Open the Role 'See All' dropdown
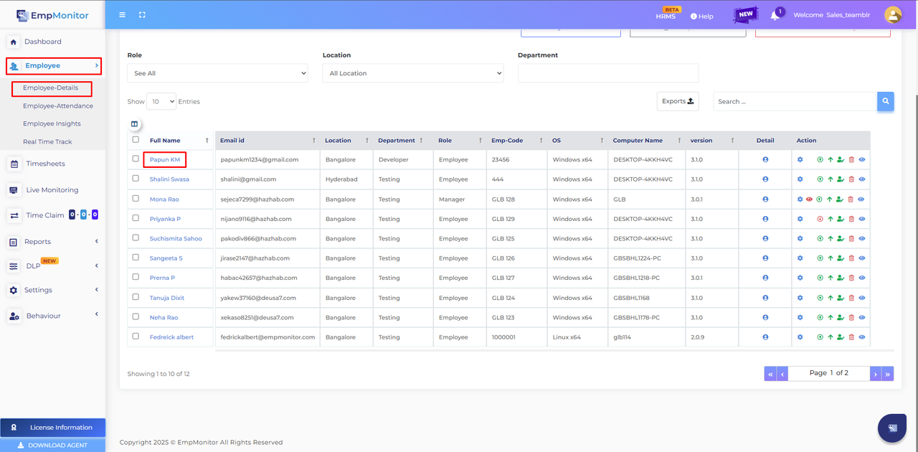The width and height of the screenshot is (918, 452). [x=218, y=73]
